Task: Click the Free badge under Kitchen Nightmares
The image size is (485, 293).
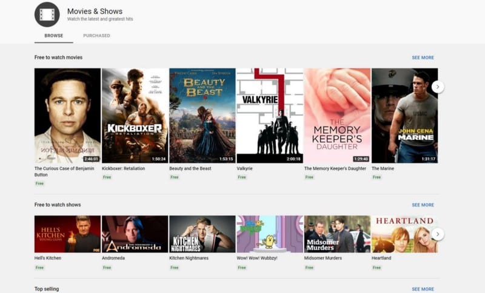Action: pyautogui.click(x=175, y=268)
